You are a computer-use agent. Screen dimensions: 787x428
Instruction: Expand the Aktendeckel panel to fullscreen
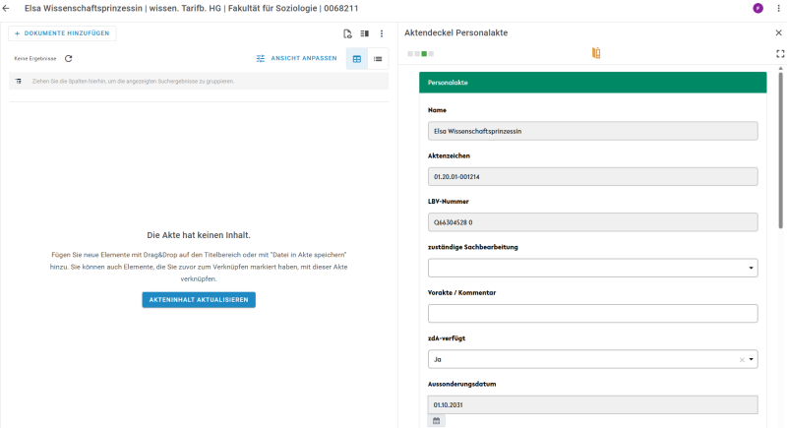780,54
